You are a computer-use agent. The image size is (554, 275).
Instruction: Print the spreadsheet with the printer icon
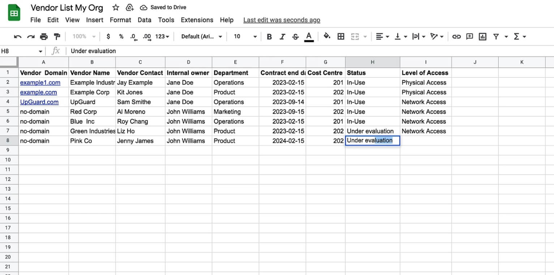point(44,36)
